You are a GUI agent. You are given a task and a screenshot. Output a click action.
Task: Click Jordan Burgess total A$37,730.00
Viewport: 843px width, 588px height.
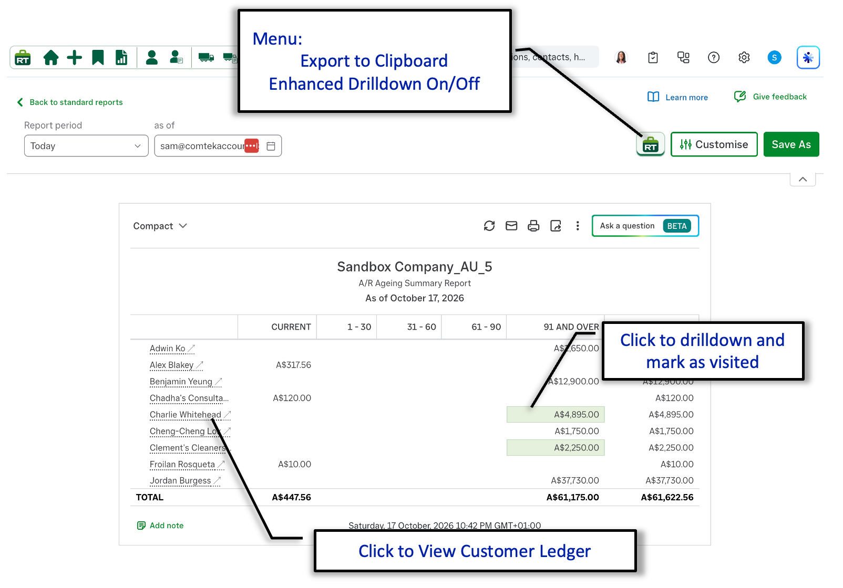pos(669,480)
